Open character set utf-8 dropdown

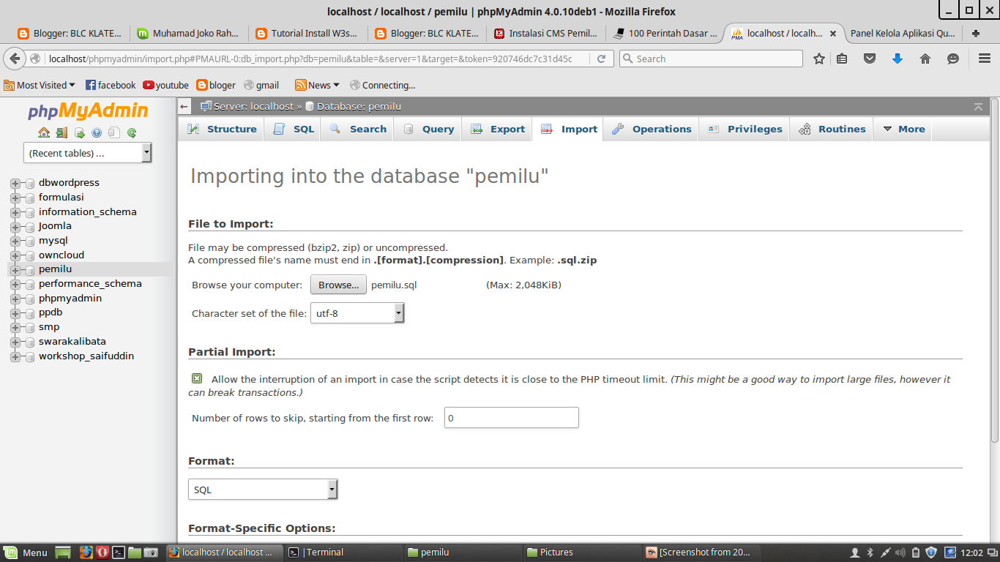tap(357, 313)
